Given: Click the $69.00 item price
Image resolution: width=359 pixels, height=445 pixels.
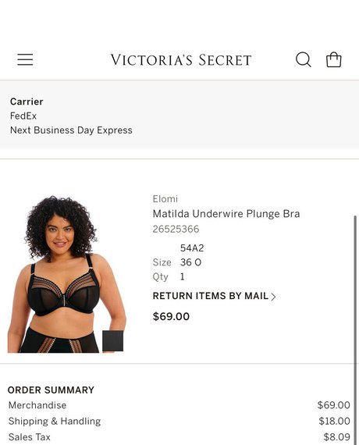Looking at the screenshot, I should tap(171, 316).
